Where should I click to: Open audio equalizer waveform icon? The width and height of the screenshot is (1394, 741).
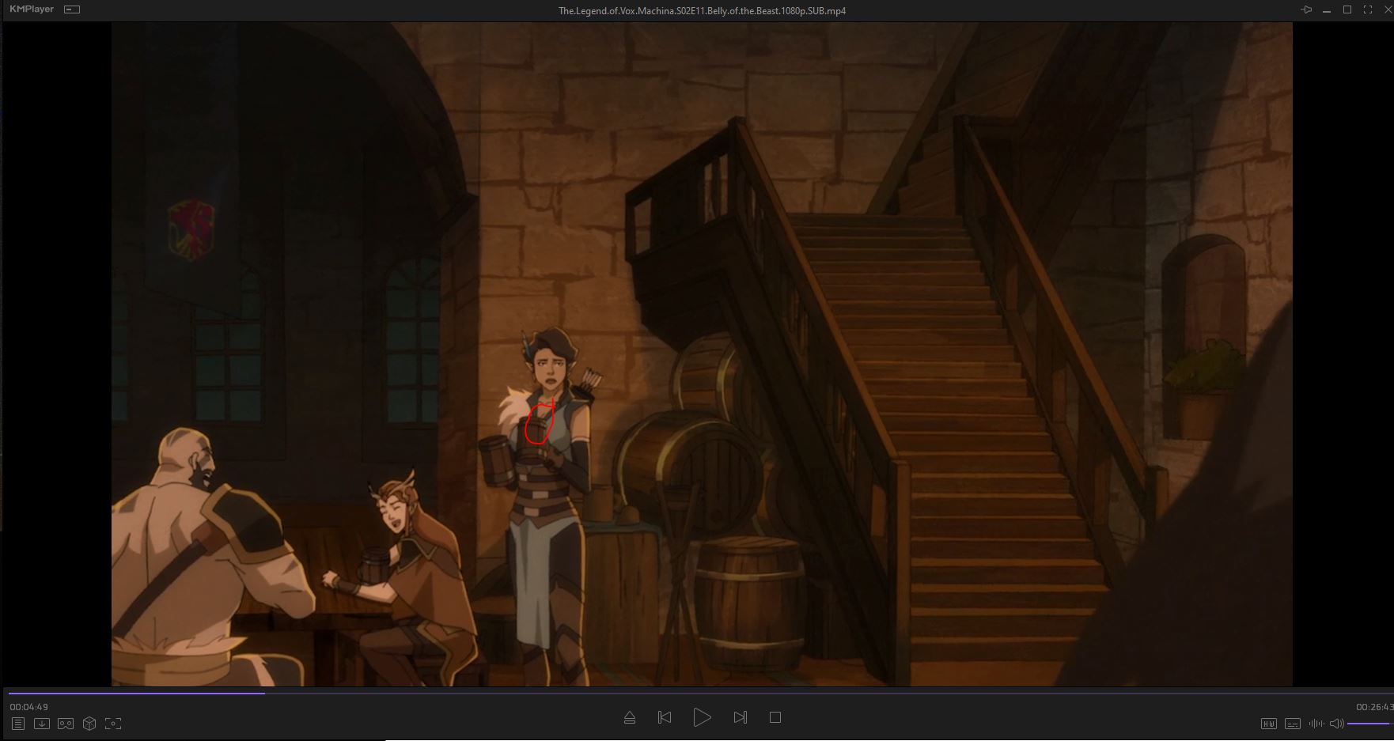[1316, 724]
